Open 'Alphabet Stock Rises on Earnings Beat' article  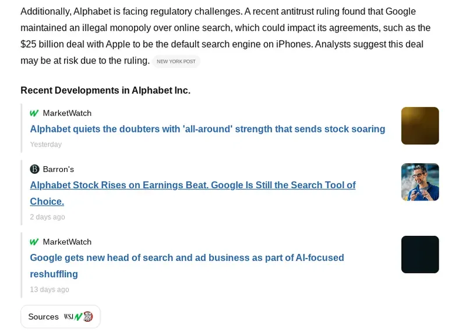[x=192, y=185]
